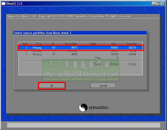Click size value 70009 in partition 3
Viewport: 167px width, 130px height.
(114, 54)
